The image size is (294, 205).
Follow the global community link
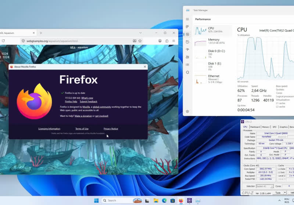click(102, 107)
